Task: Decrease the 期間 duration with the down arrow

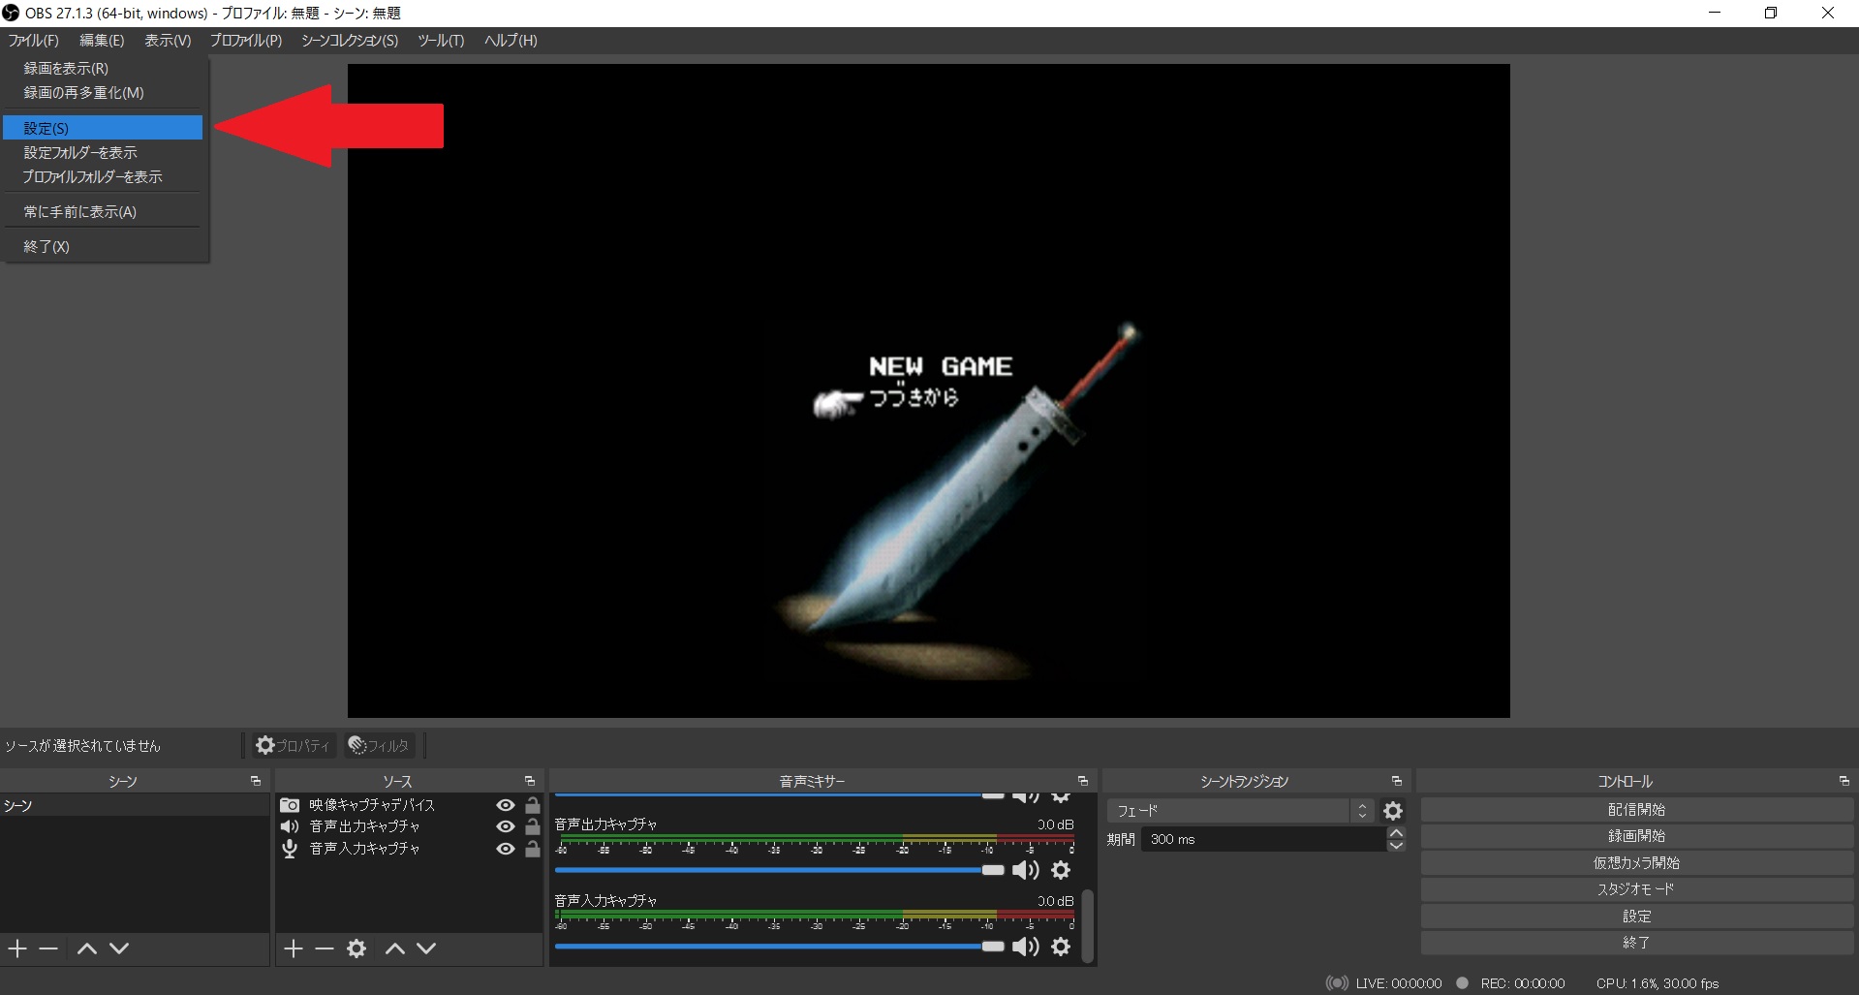Action: point(1396,846)
